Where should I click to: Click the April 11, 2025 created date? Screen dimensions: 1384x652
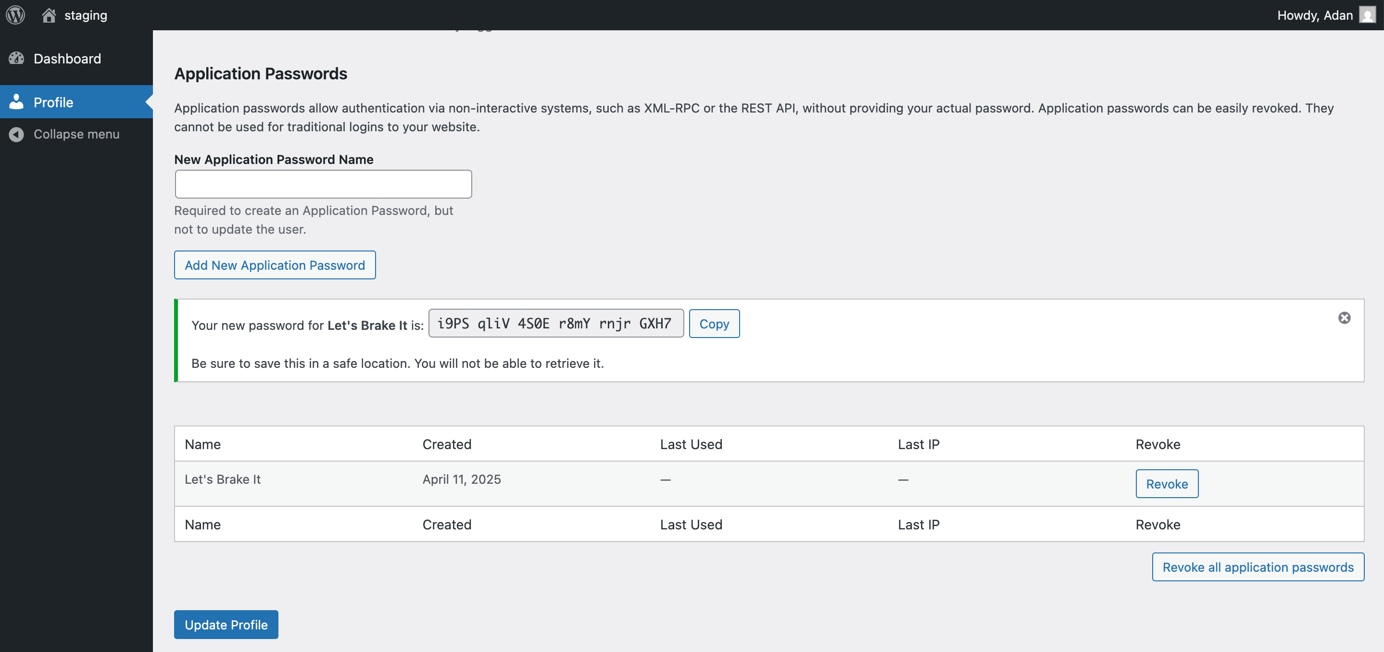pyautogui.click(x=462, y=479)
